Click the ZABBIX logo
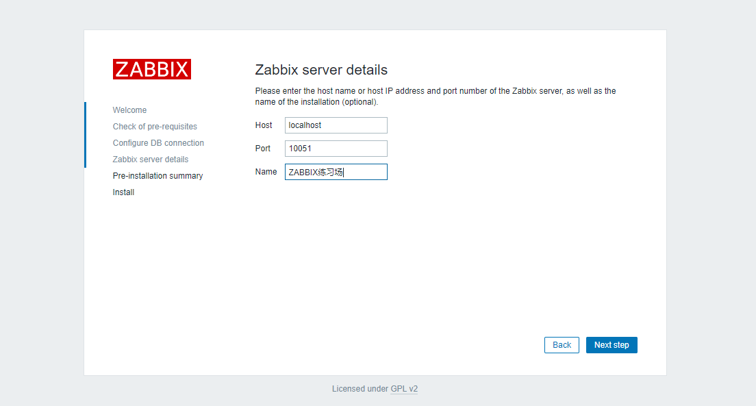Viewport: 756px width, 406px height. (x=152, y=69)
